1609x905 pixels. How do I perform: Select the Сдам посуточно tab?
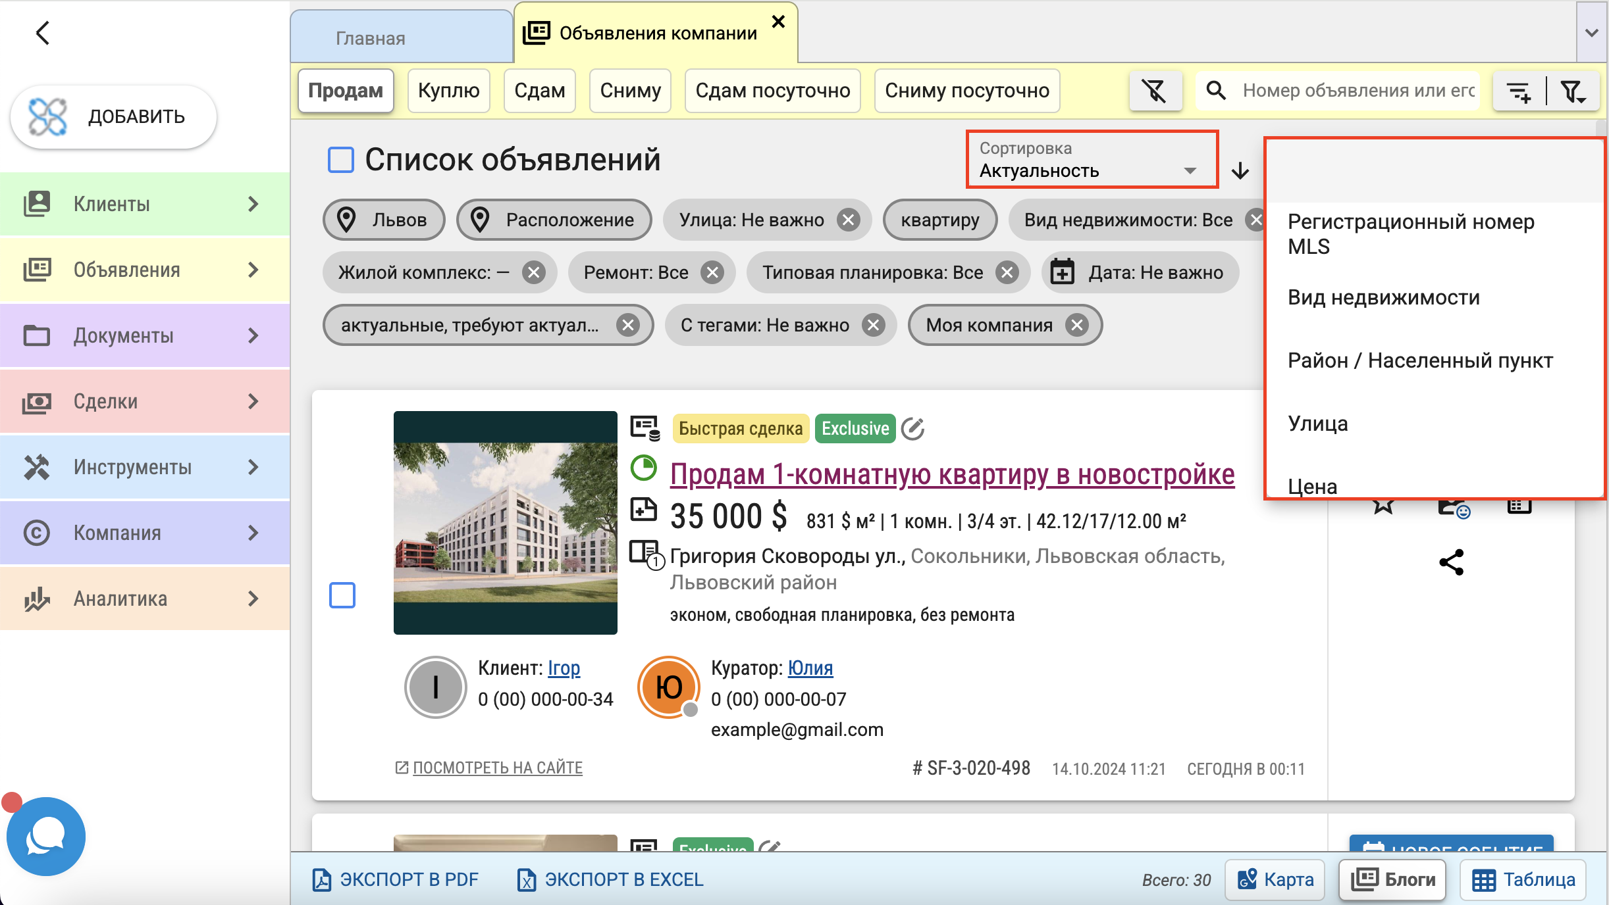773,90
